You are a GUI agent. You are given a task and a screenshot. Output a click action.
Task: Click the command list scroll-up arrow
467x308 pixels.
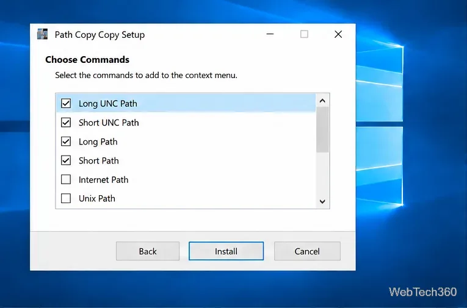tap(322, 101)
